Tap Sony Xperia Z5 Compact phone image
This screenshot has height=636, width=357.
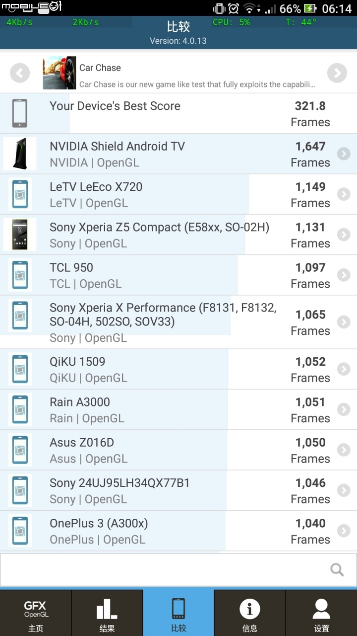point(20,235)
